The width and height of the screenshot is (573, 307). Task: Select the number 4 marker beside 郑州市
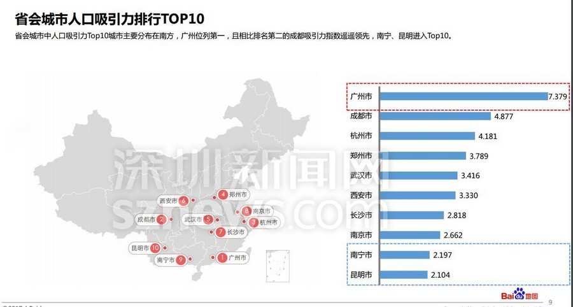click(223, 195)
